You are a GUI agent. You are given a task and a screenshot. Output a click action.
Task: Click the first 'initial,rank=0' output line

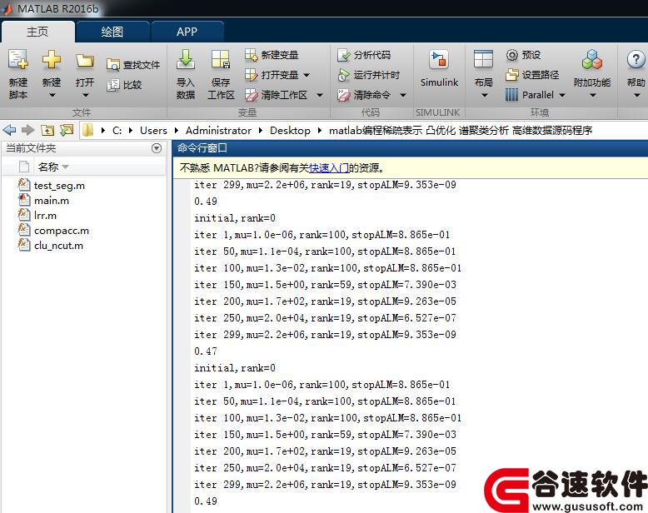coord(235,218)
